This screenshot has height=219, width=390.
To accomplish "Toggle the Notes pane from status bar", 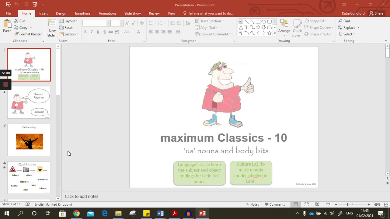I will coord(252,204).
